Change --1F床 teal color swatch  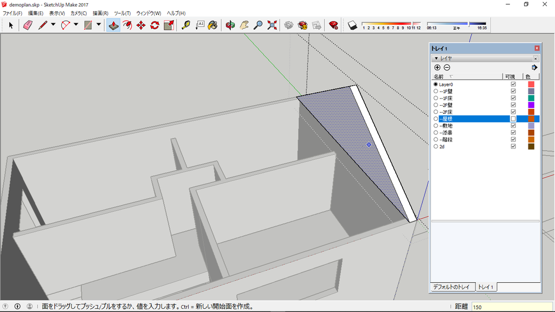click(x=531, y=98)
